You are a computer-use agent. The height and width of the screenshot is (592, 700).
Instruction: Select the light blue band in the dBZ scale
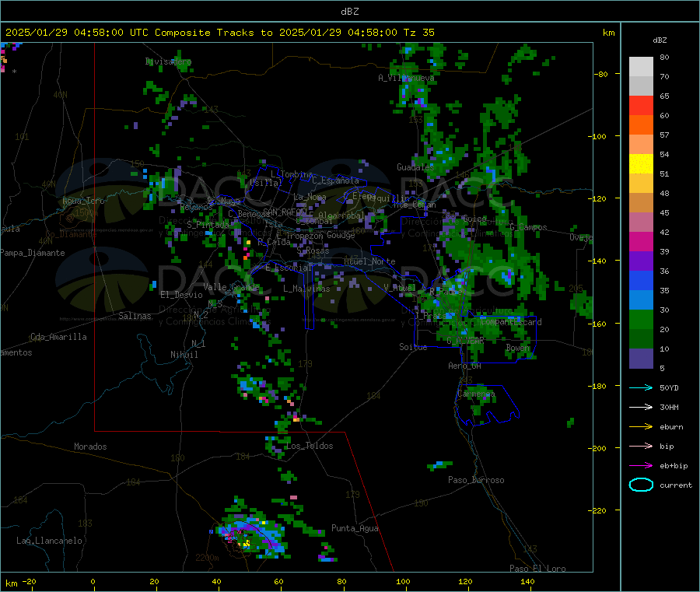tap(641, 300)
